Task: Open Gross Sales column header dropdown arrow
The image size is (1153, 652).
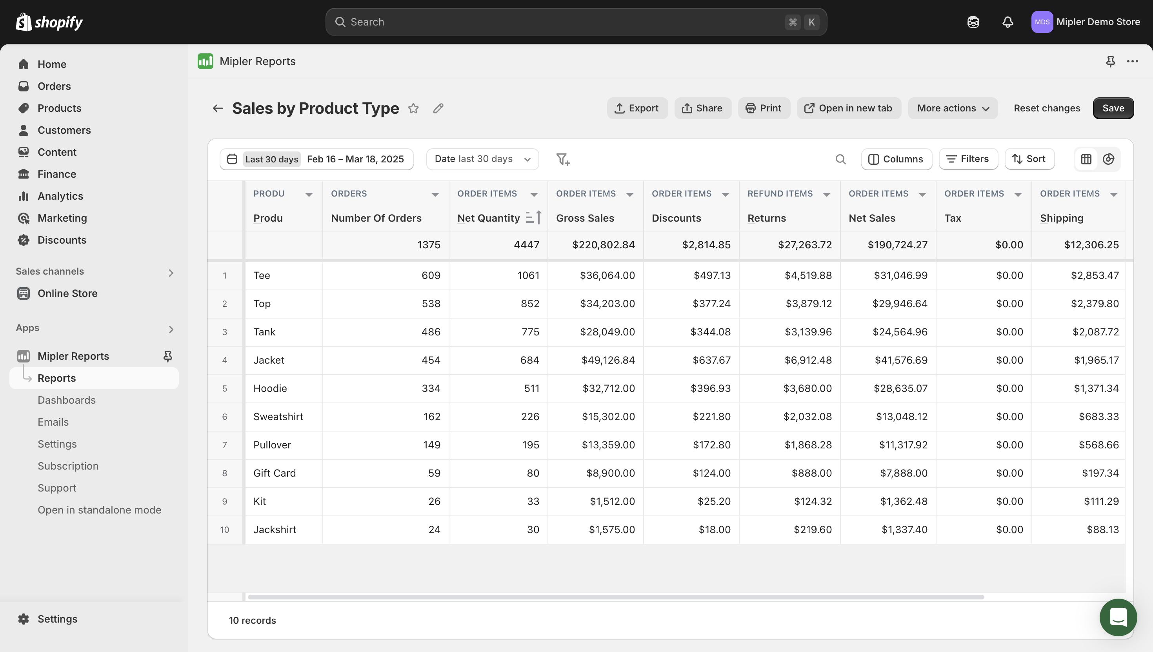Action: 629,194
